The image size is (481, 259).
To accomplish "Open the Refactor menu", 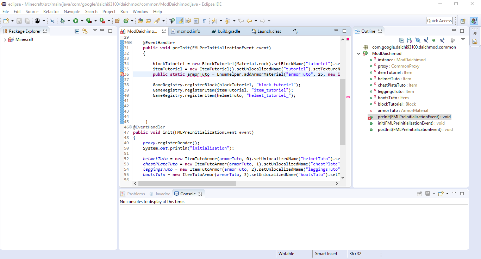I will pos(51,12).
